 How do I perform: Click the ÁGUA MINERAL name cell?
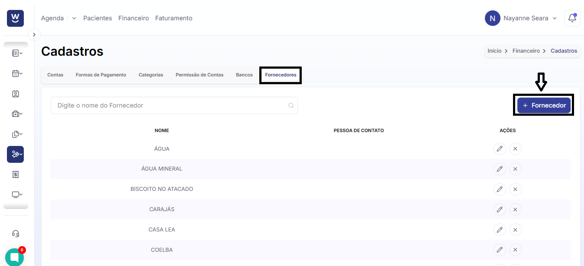(x=162, y=169)
